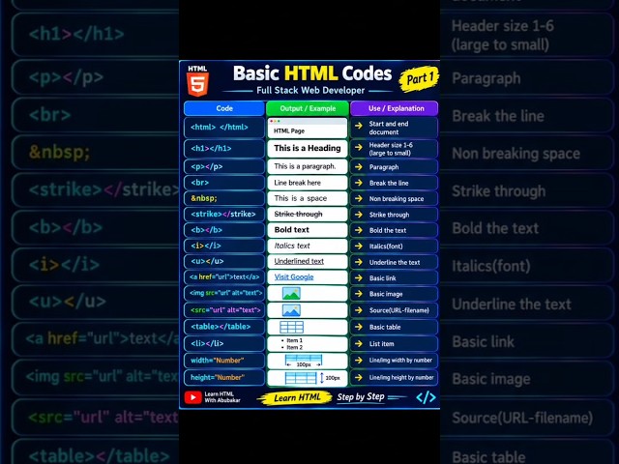619x464 pixels.
Task: Click the height="Number" code cell
Action: [x=224, y=378]
